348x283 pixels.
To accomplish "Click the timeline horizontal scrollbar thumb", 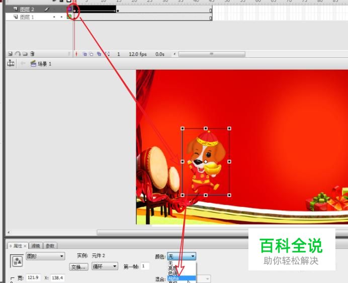I will pos(212,54).
